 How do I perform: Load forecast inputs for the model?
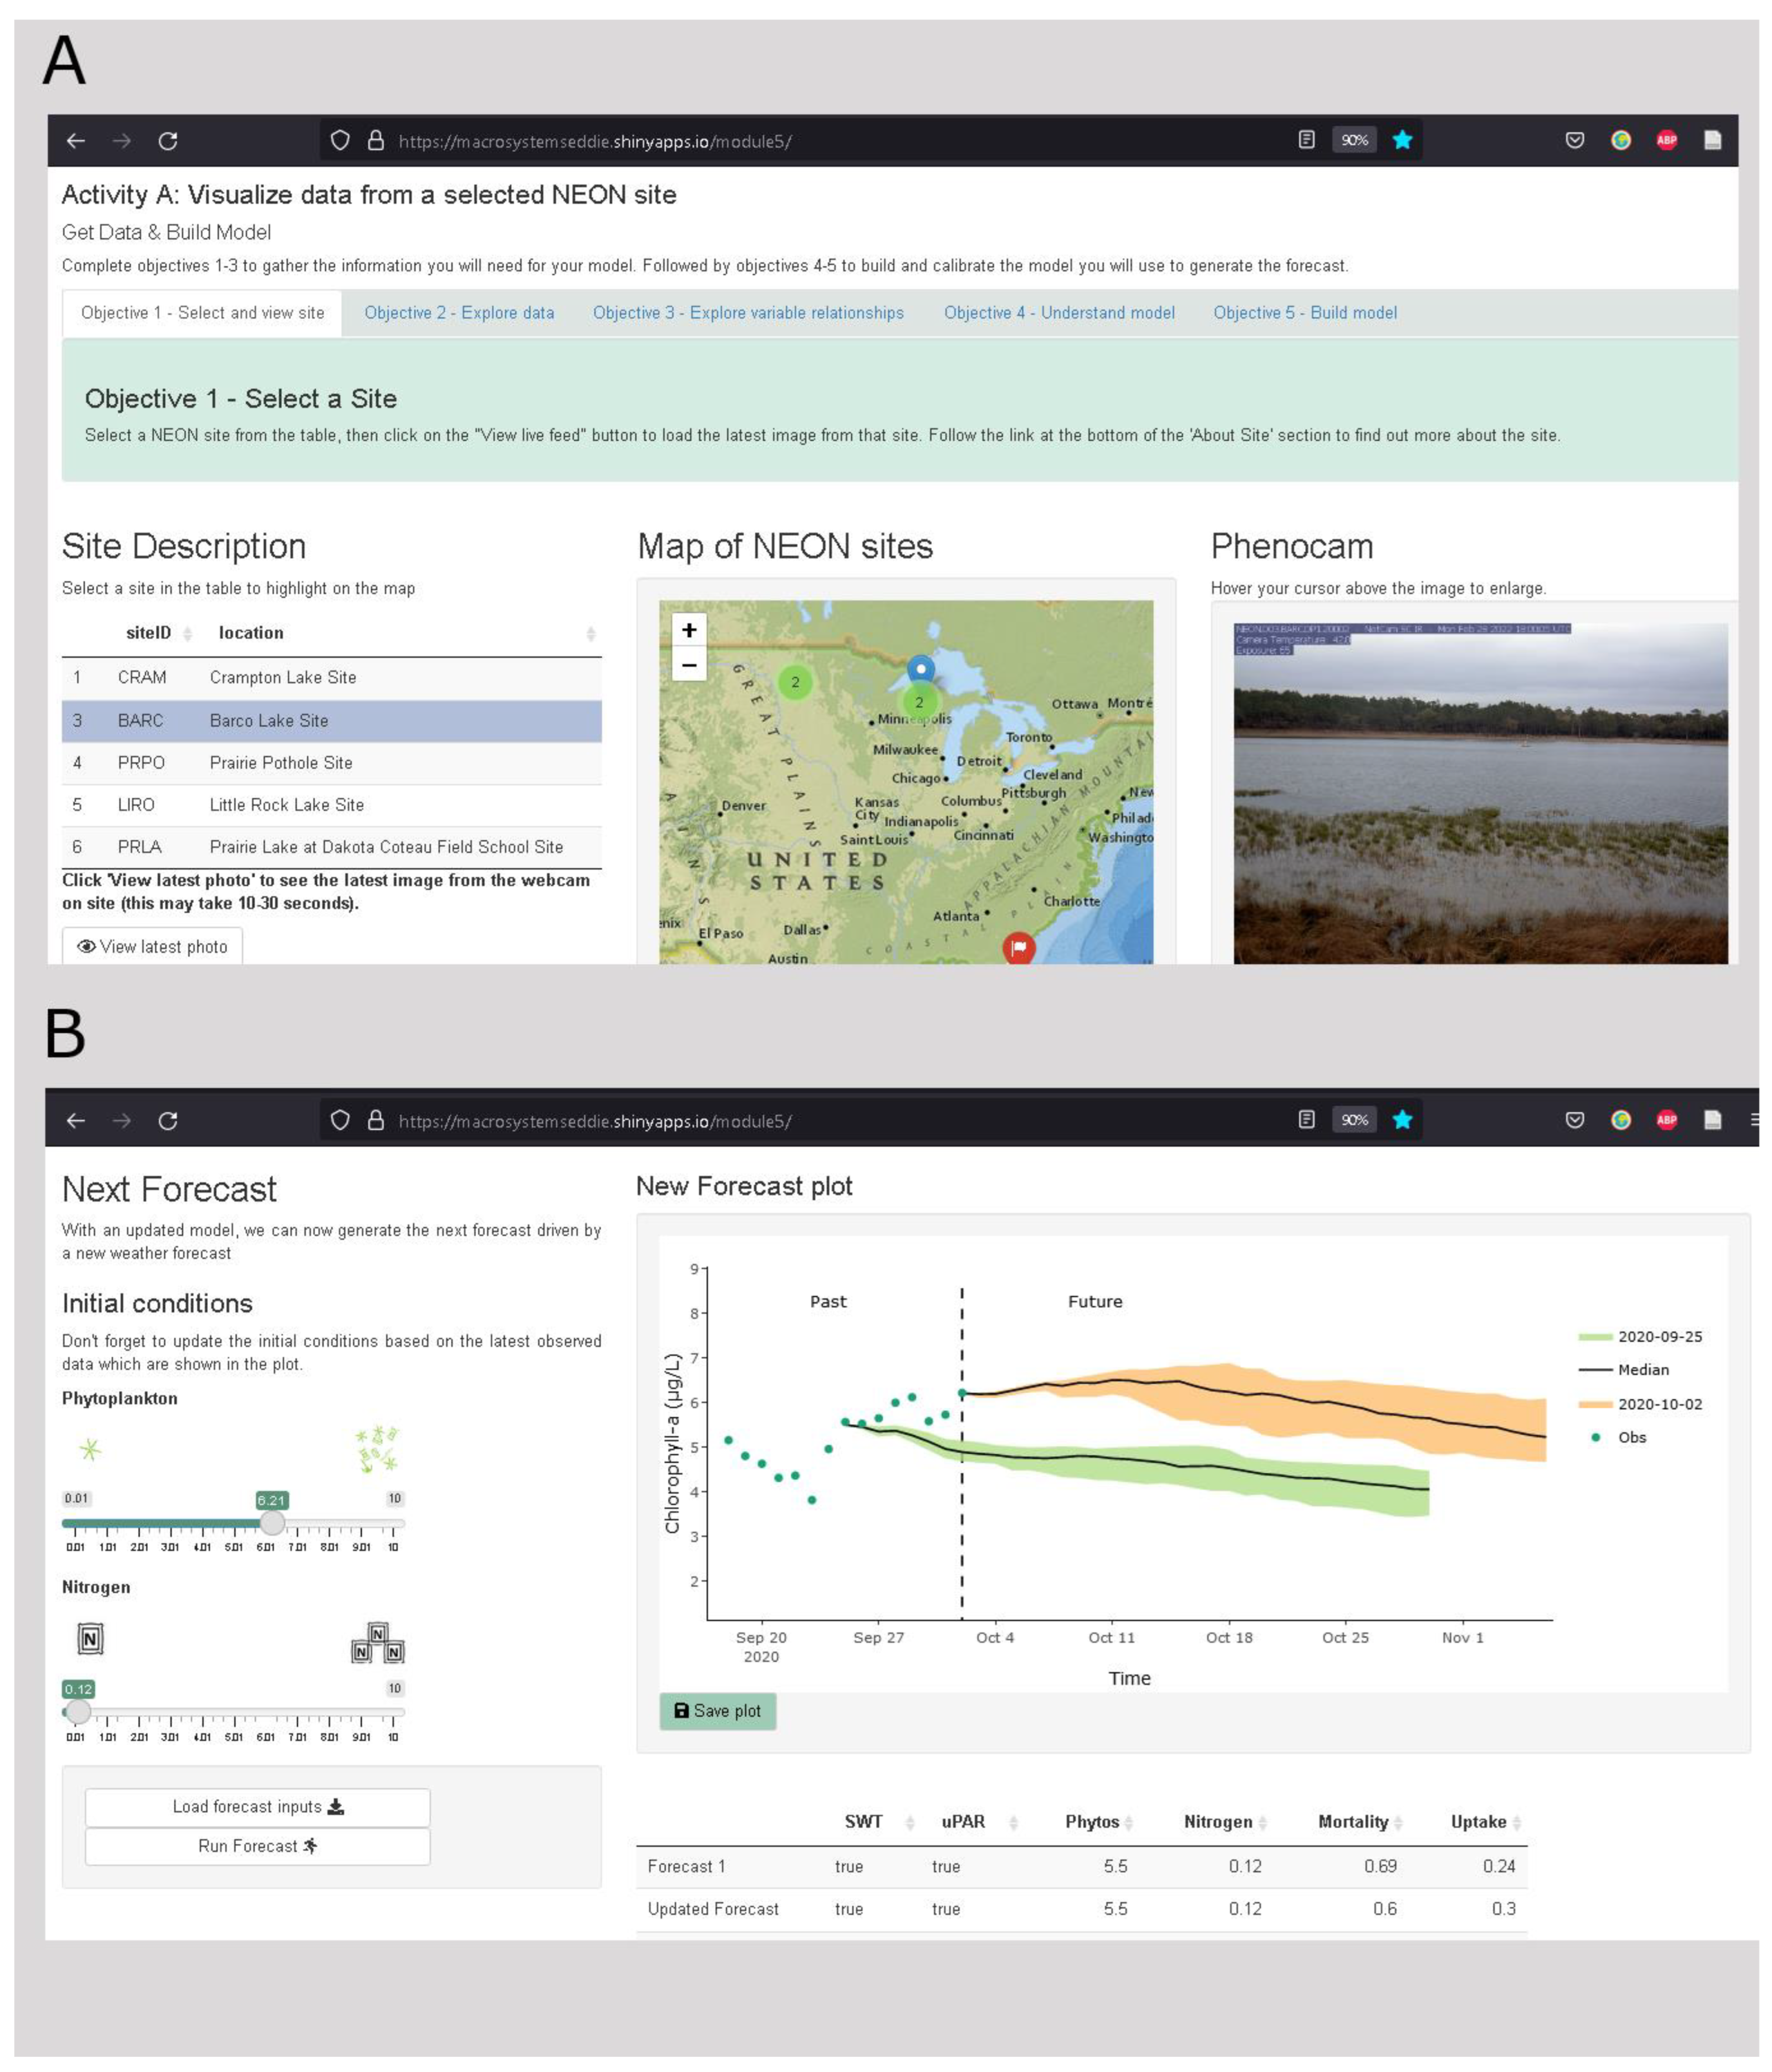click(x=256, y=1806)
